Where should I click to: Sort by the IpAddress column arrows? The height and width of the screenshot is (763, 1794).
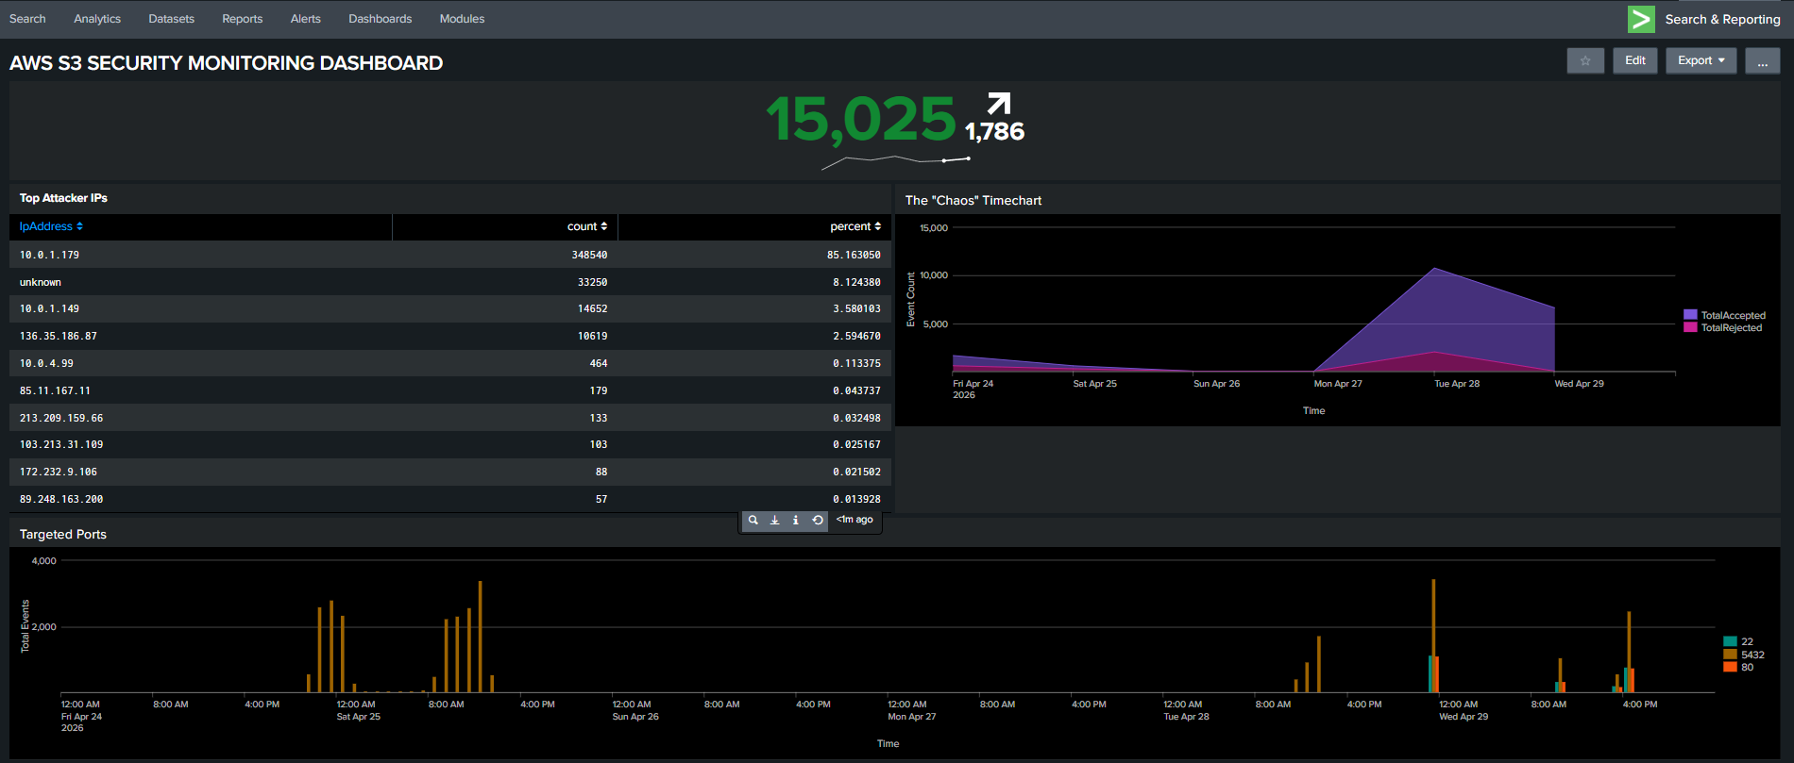click(x=79, y=226)
